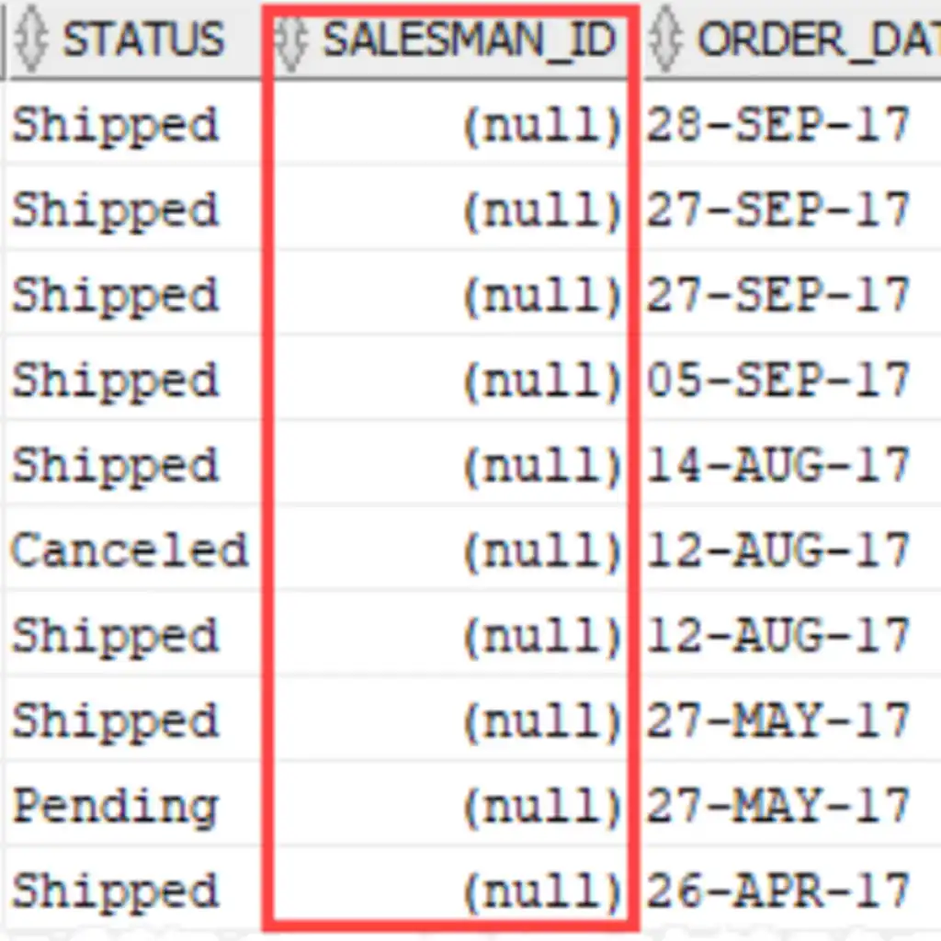Click the sort icon beside SALESMAN_ID header

point(291,40)
